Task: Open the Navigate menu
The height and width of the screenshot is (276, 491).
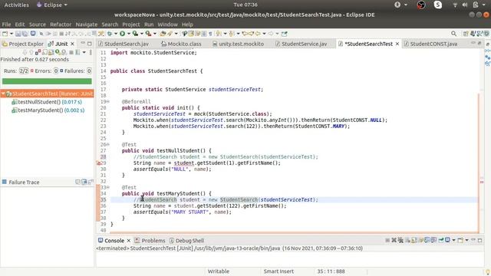Action: click(x=87, y=25)
